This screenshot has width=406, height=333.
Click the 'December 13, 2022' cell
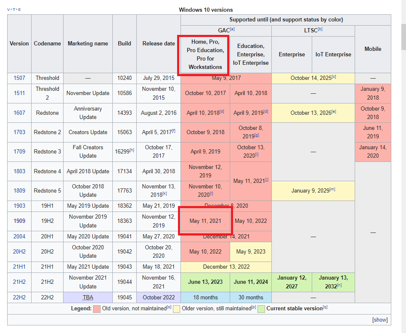226,267
